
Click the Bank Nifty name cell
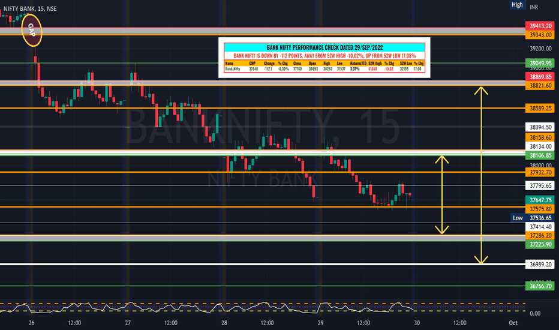[233, 69]
